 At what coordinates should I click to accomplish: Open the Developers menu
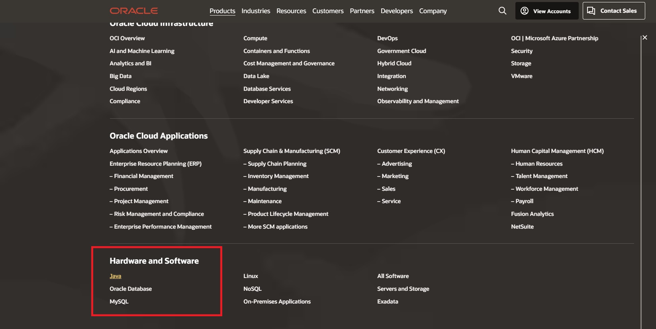coord(397,11)
